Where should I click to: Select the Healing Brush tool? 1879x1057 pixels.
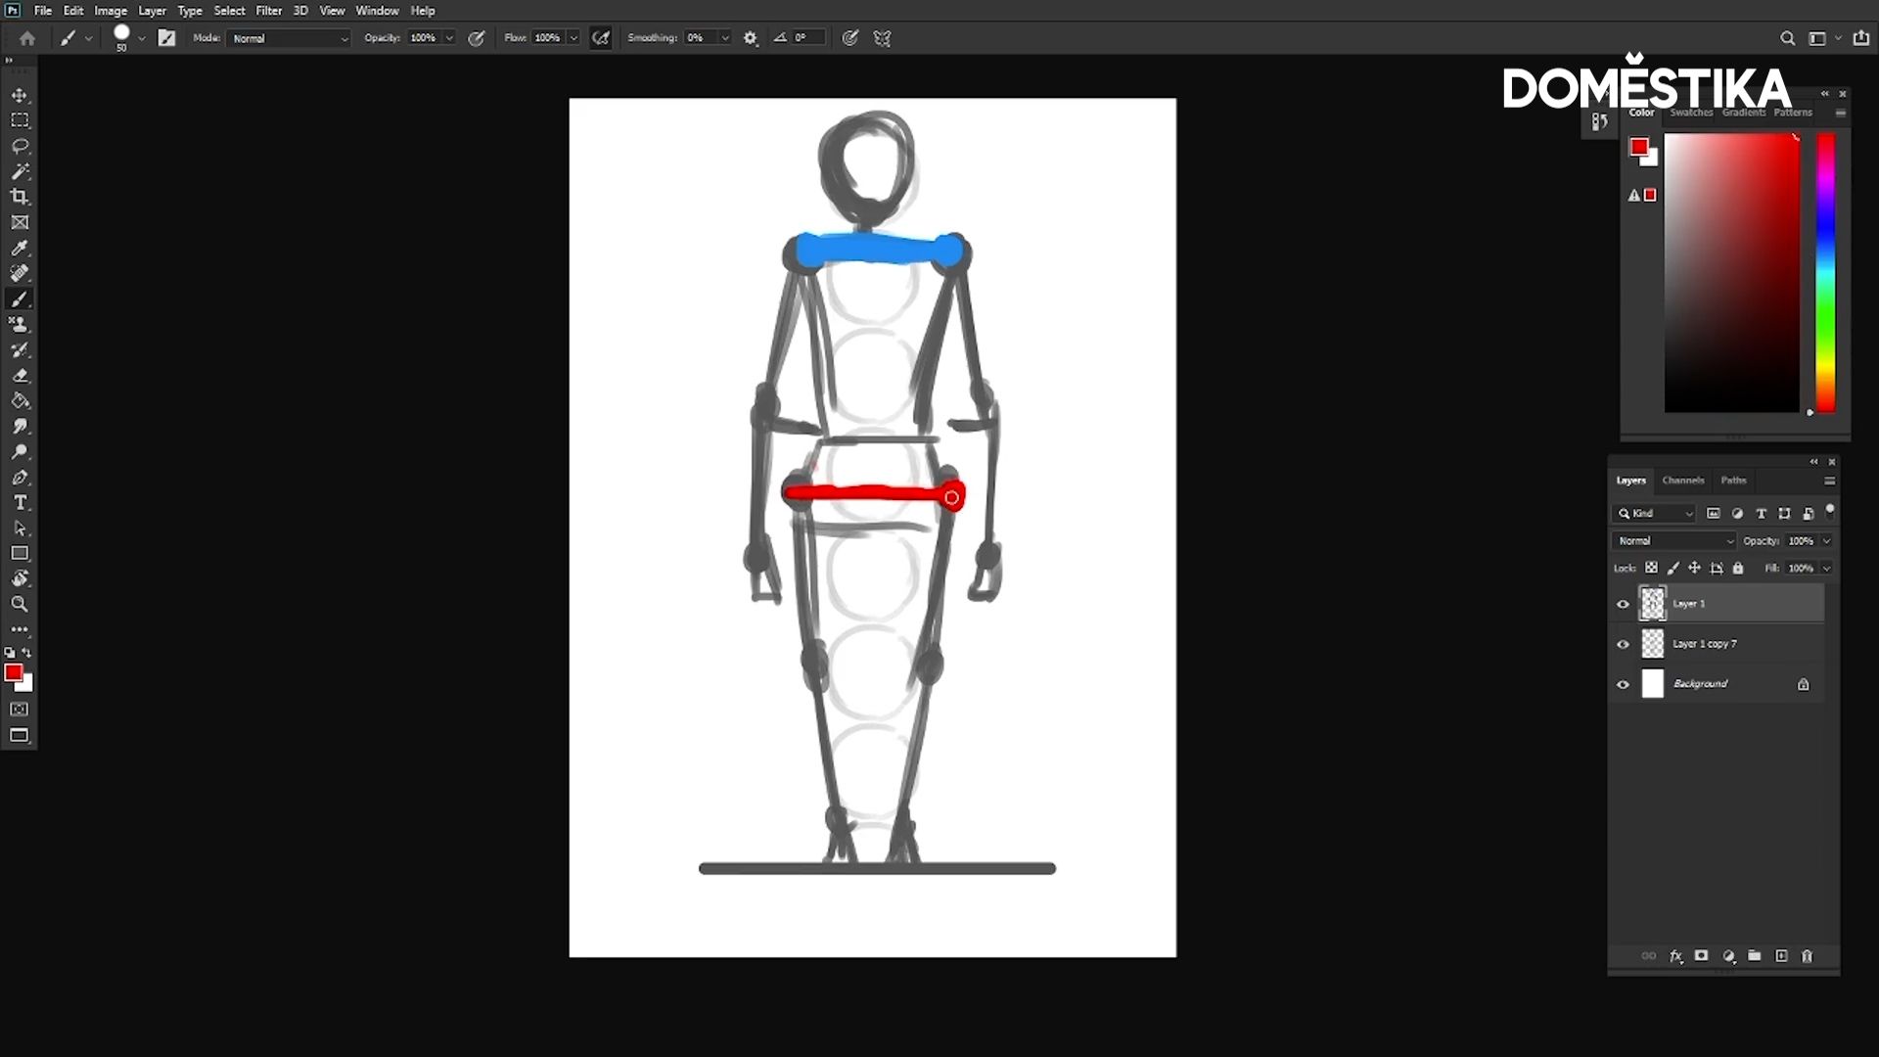pyautogui.click(x=20, y=273)
